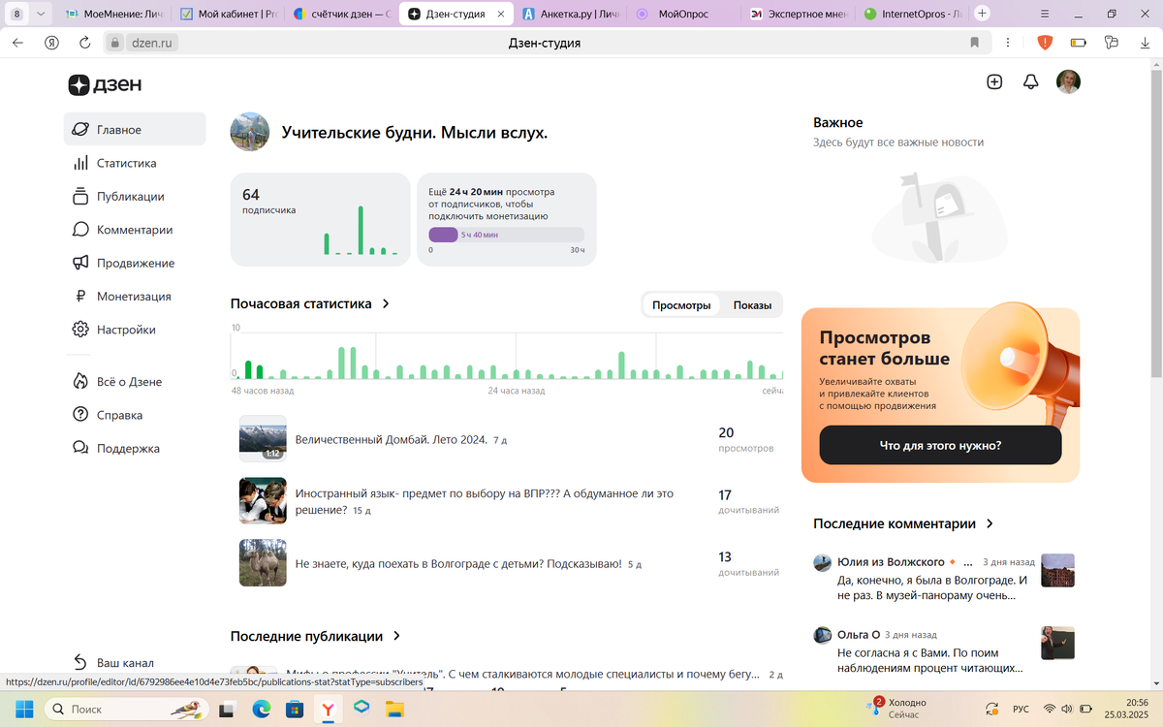
Task: Switch to Показы tab
Action: pos(752,305)
